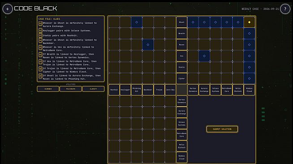Select the Backdoor column header
This screenshot has width=293, height=164.
148,90
